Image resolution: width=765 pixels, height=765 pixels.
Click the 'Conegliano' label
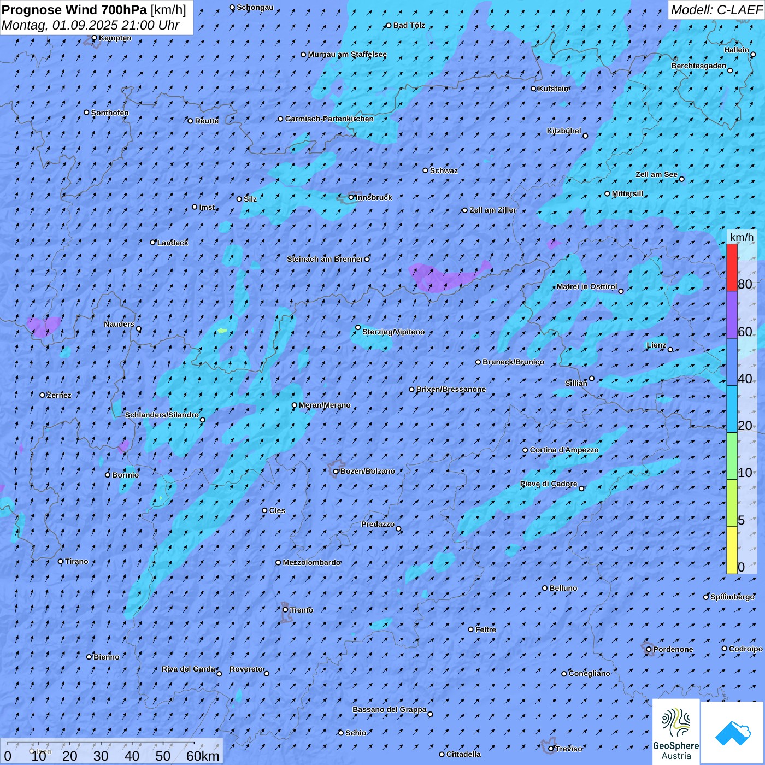coord(589,673)
